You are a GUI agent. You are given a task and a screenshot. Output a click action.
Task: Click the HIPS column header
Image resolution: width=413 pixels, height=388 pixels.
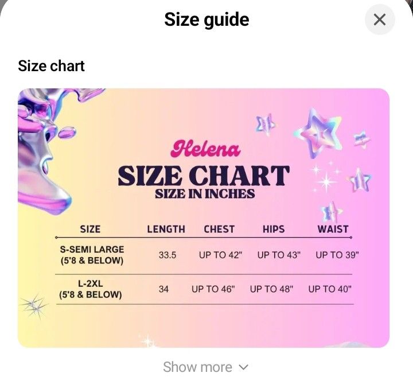pos(274,229)
